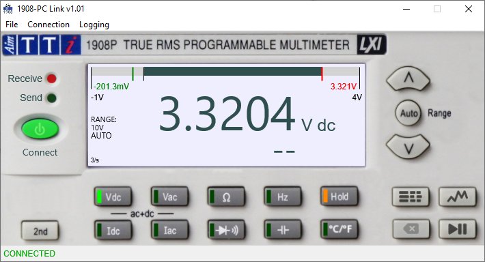Click the bar graph meter
This screenshot has width=485, height=262.
225,72
